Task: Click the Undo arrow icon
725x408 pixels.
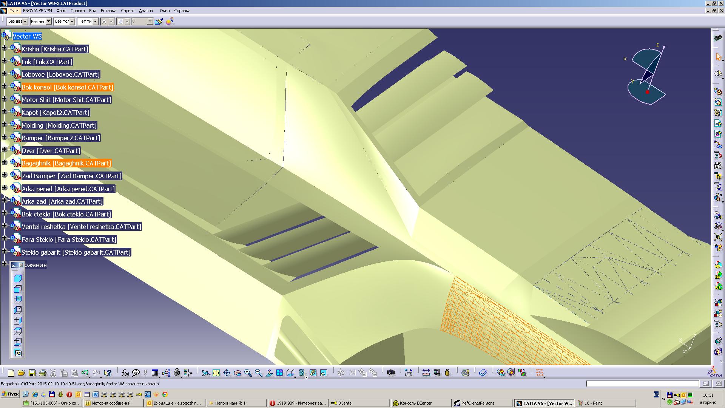Action: tap(85, 373)
